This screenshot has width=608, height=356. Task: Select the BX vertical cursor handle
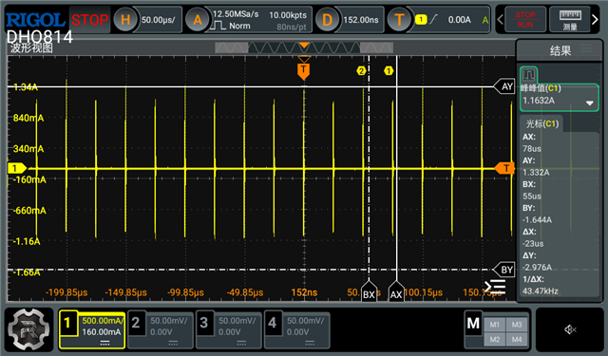tap(369, 291)
